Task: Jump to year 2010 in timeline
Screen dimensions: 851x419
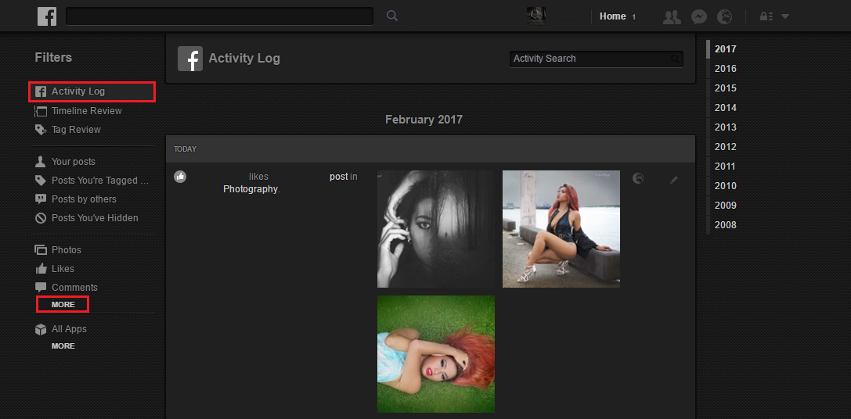Action: pos(725,185)
